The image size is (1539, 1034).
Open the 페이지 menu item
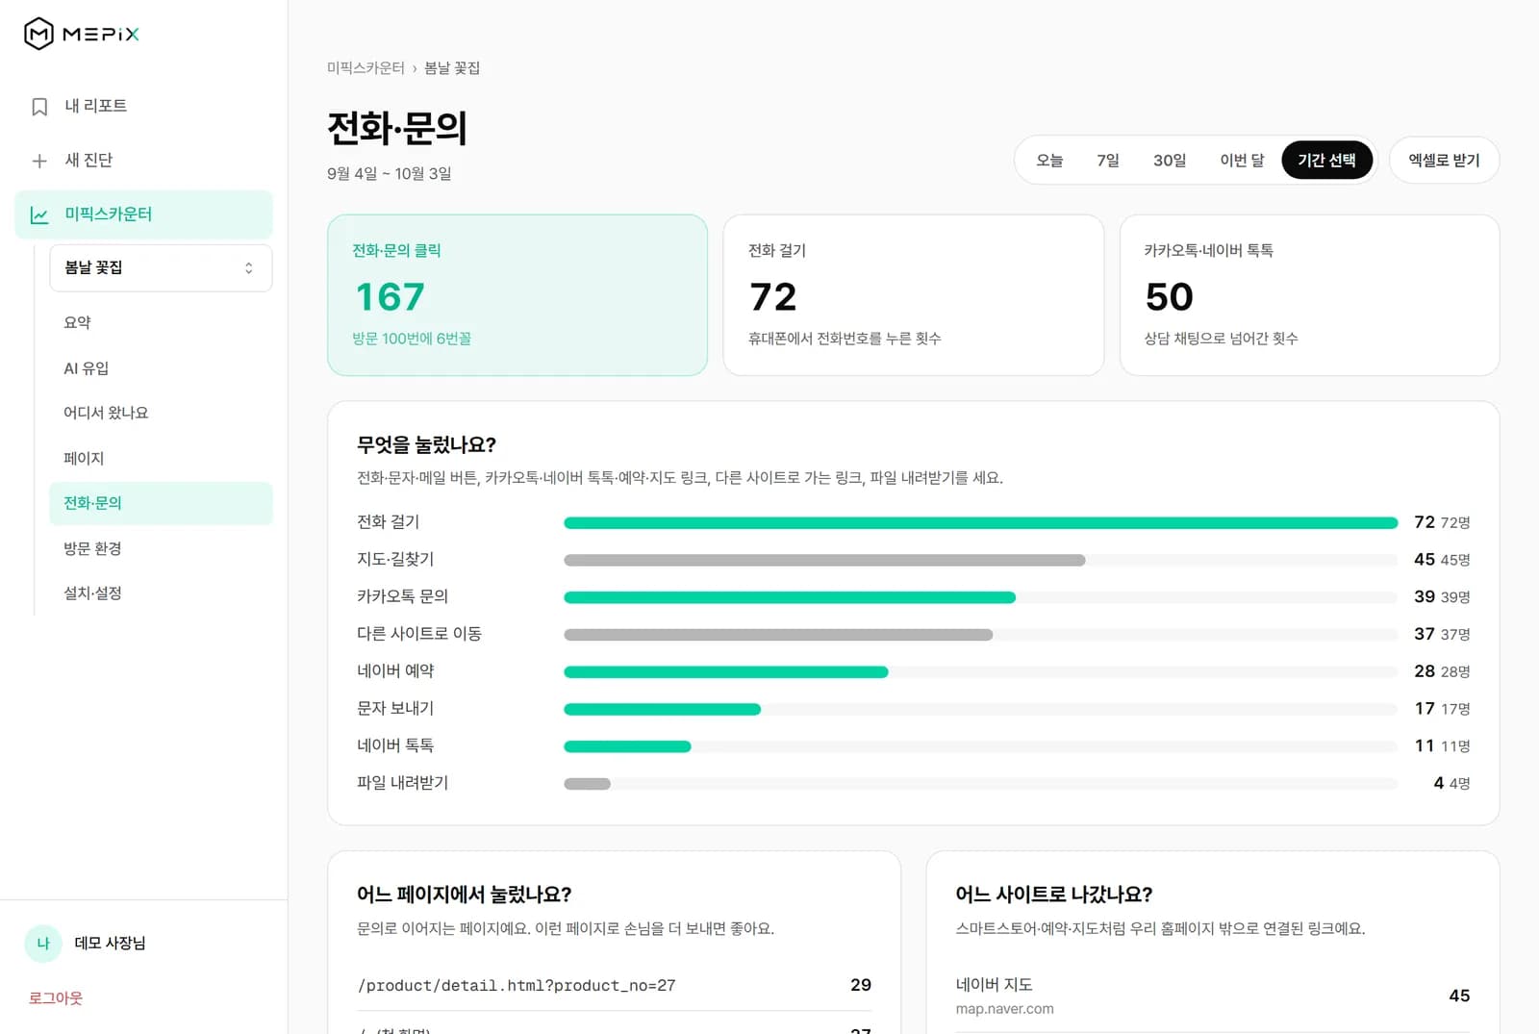click(161, 458)
